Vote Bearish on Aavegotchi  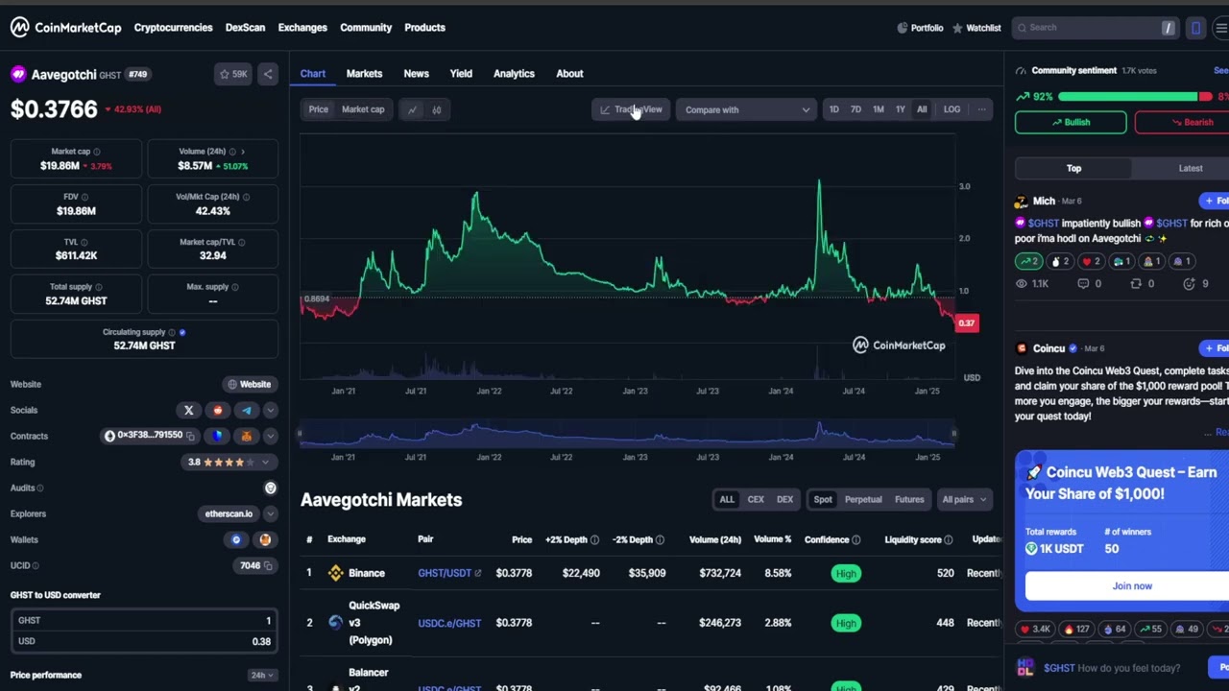coord(1182,122)
